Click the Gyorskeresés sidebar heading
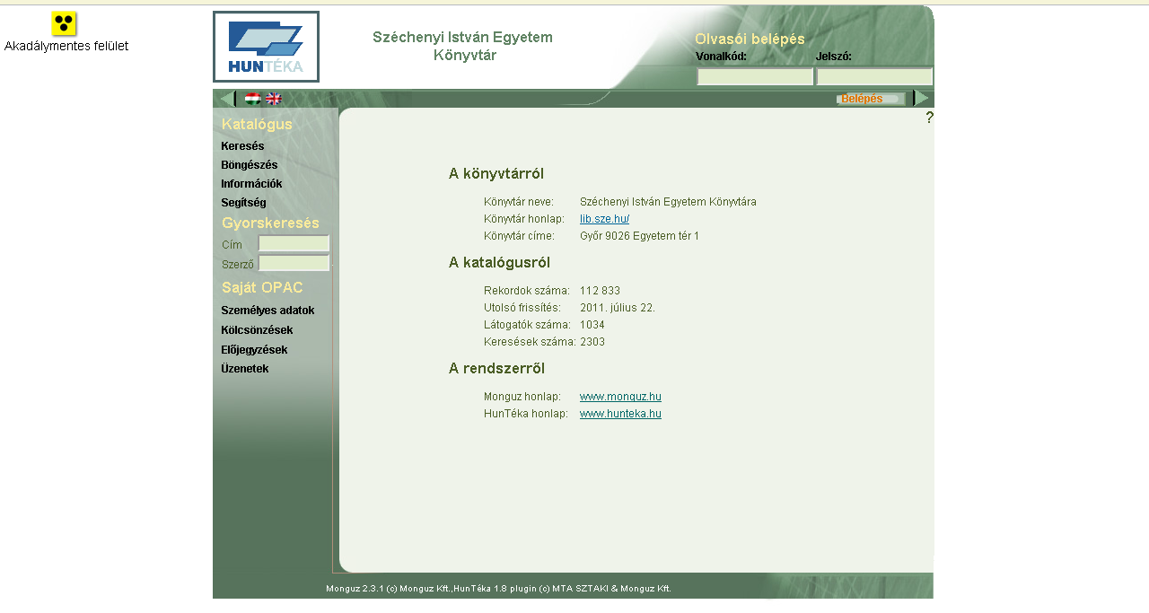 click(270, 223)
